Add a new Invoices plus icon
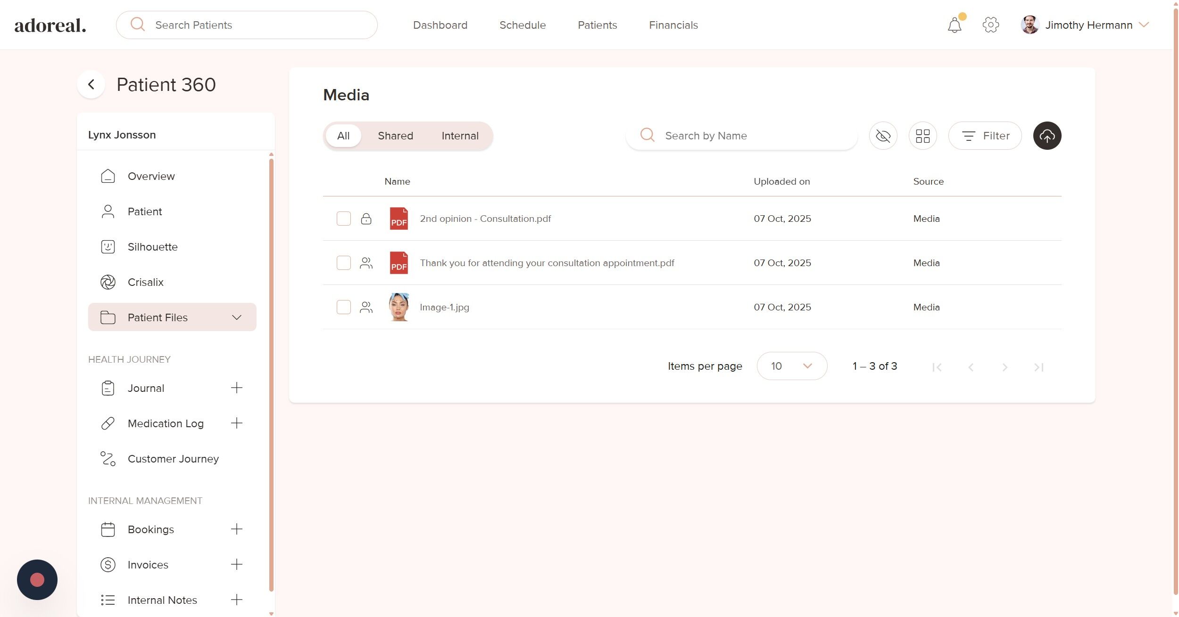The height and width of the screenshot is (617, 1179). (236, 564)
